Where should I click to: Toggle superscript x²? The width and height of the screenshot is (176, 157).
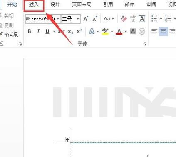pos(79,31)
